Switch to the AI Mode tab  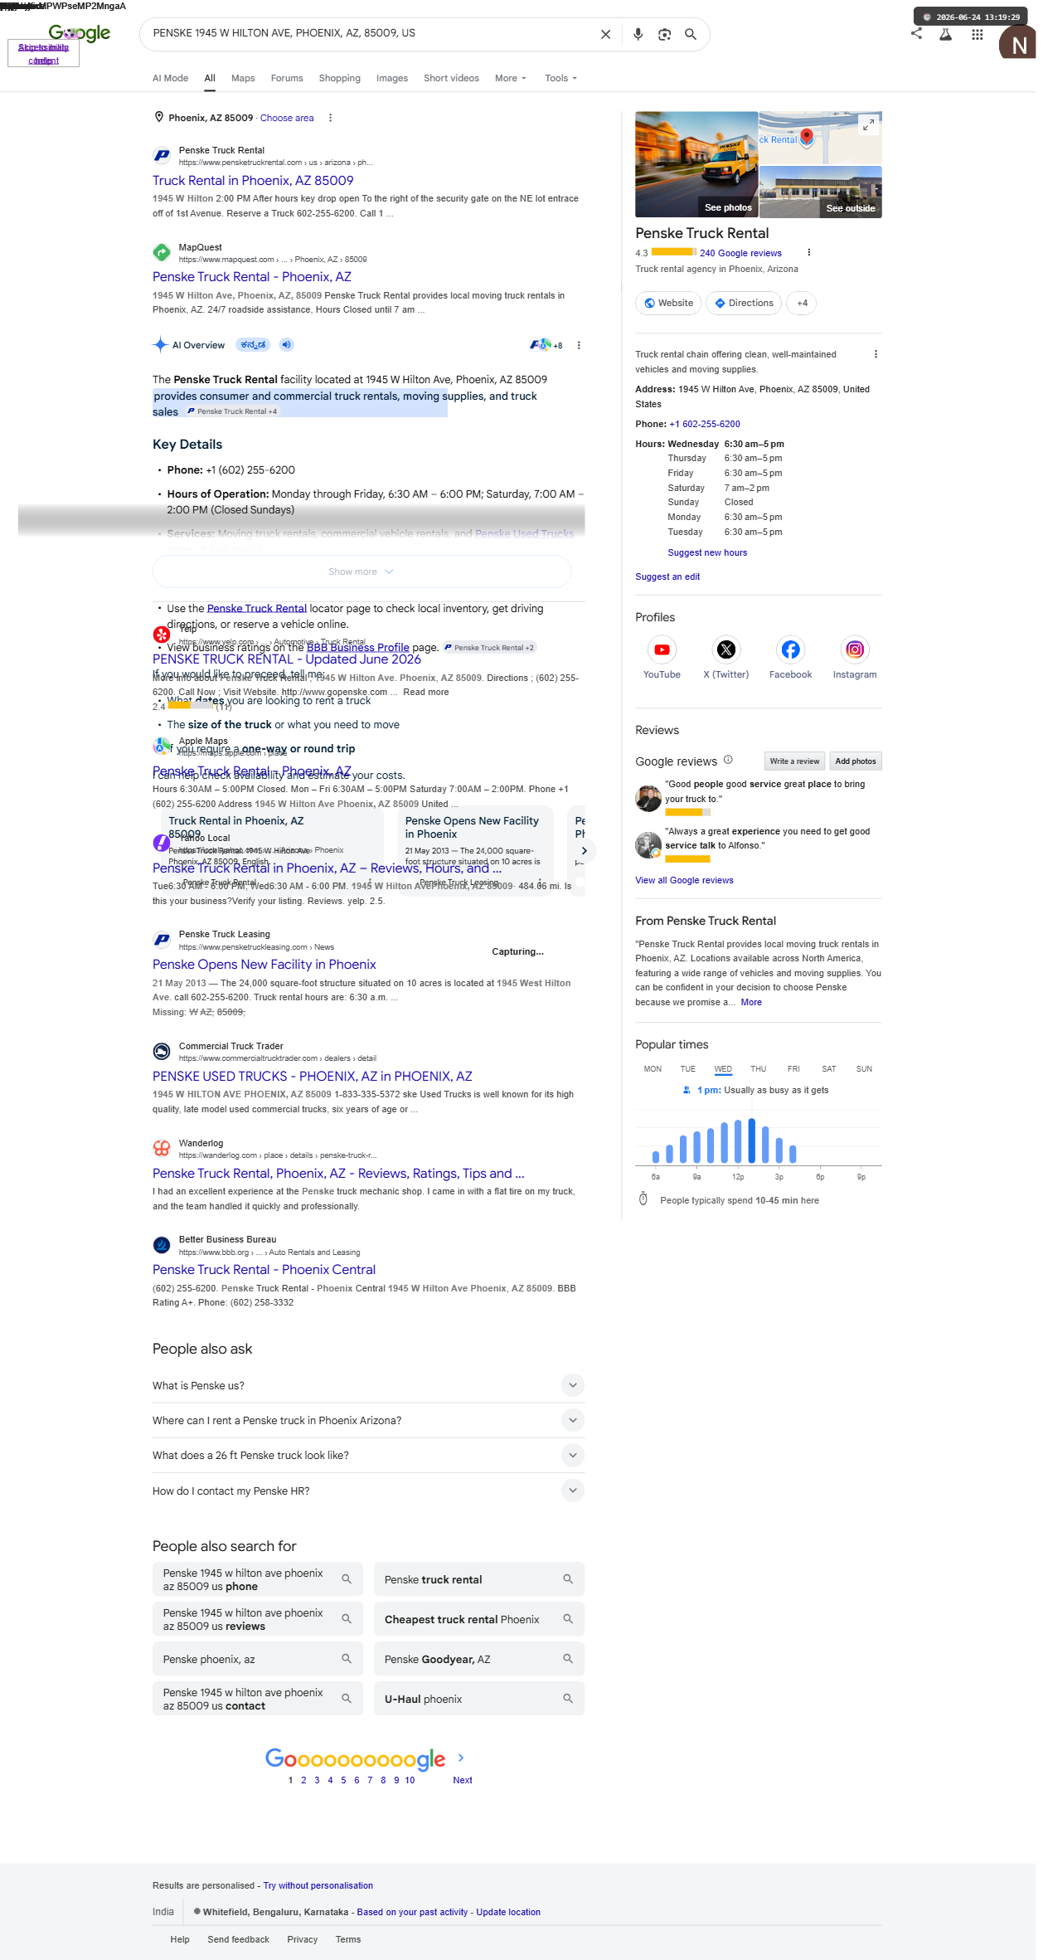click(170, 78)
